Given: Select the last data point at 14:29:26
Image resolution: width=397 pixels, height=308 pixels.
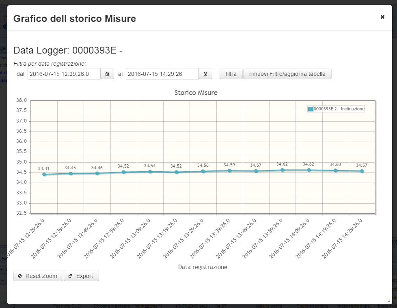Looking at the screenshot, I should [x=362, y=171].
